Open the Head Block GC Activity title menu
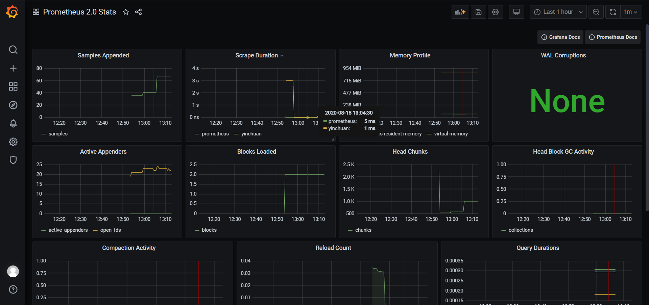The width and height of the screenshot is (649, 305). pyautogui.click(x=563, y=152)
